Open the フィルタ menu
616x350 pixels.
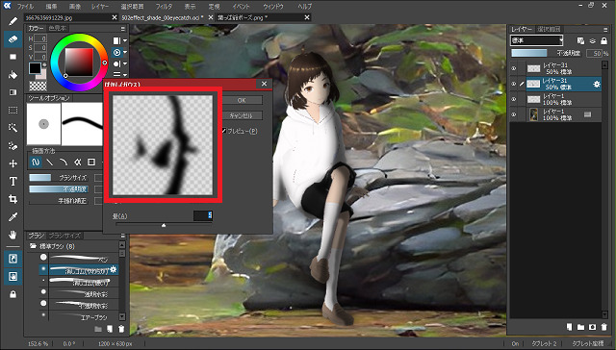164,7
